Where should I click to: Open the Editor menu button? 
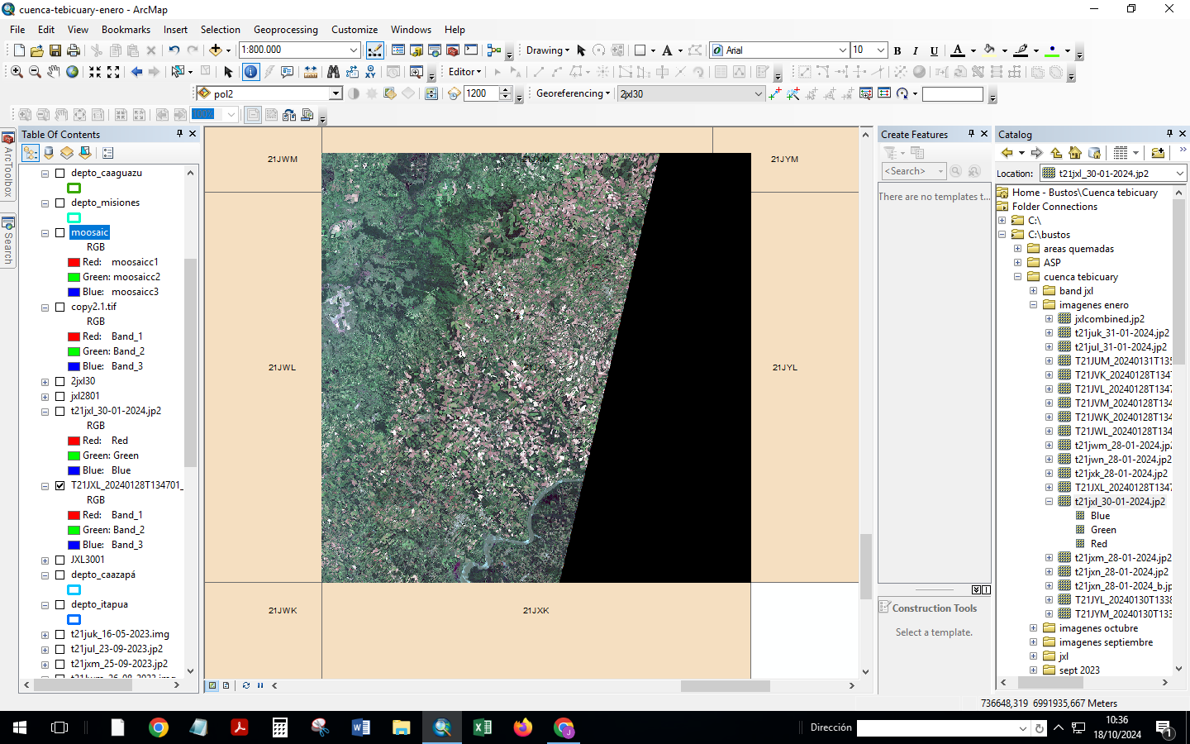[x=464, y=72]
